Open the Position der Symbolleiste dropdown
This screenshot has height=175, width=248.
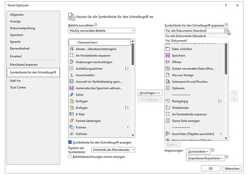click(x=113, y=150)
